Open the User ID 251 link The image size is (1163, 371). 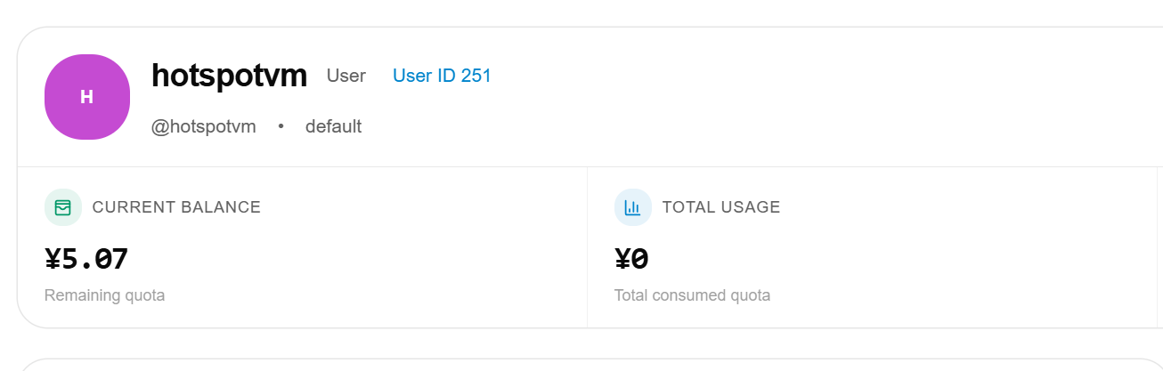point(442,76)
